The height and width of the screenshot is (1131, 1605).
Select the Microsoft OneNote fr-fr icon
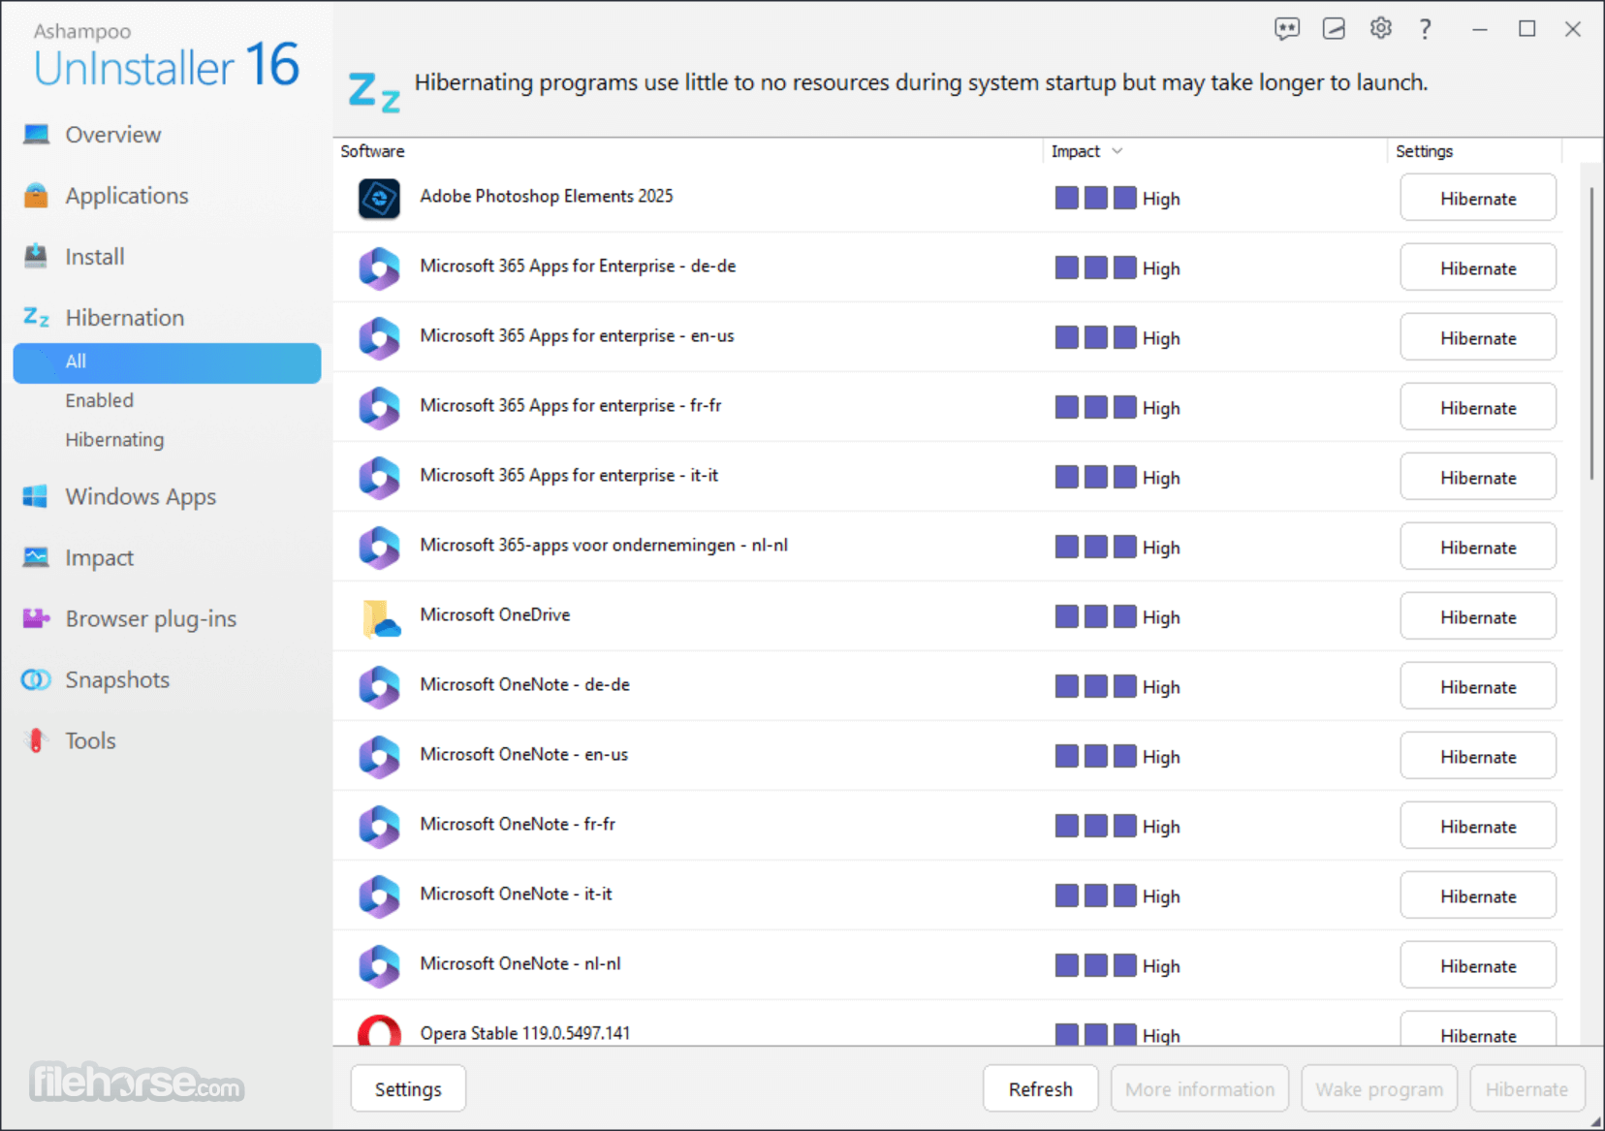(379, 827)
